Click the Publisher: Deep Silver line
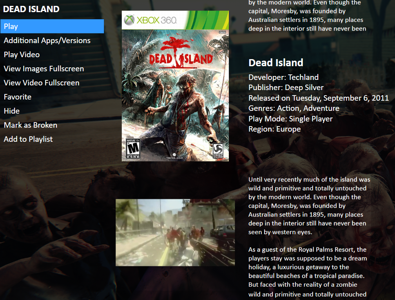395x300 pixels. [x=286, y=88]
